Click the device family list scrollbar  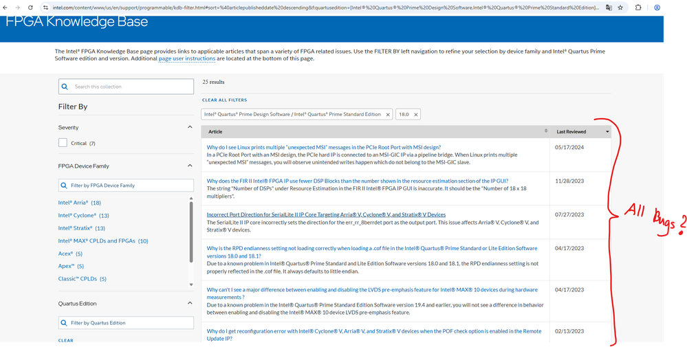pos(191,232)
